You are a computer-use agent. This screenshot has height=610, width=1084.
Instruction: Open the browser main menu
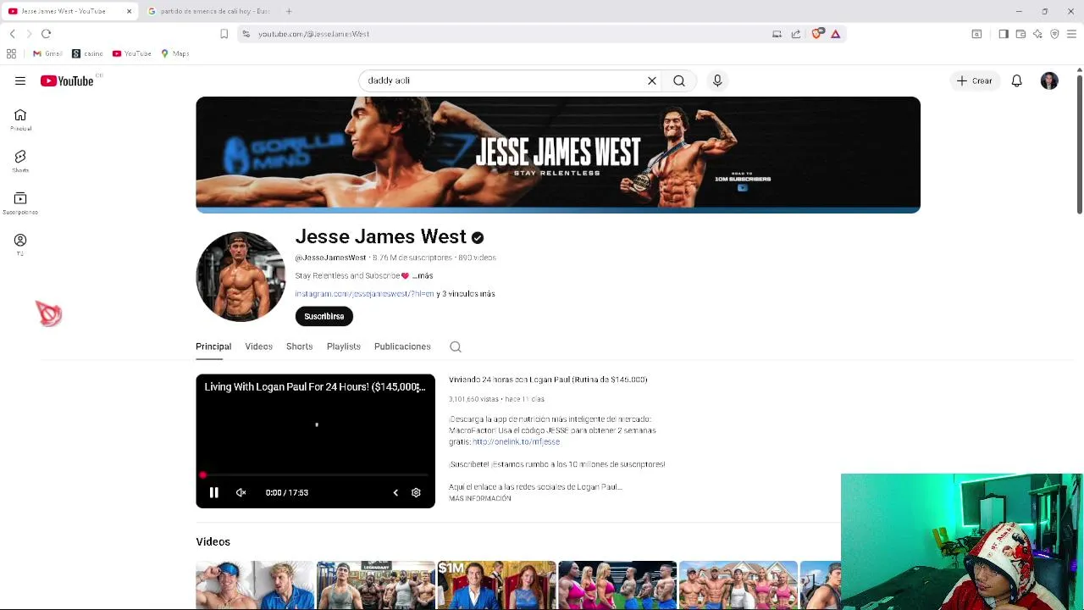[1071, 34]
